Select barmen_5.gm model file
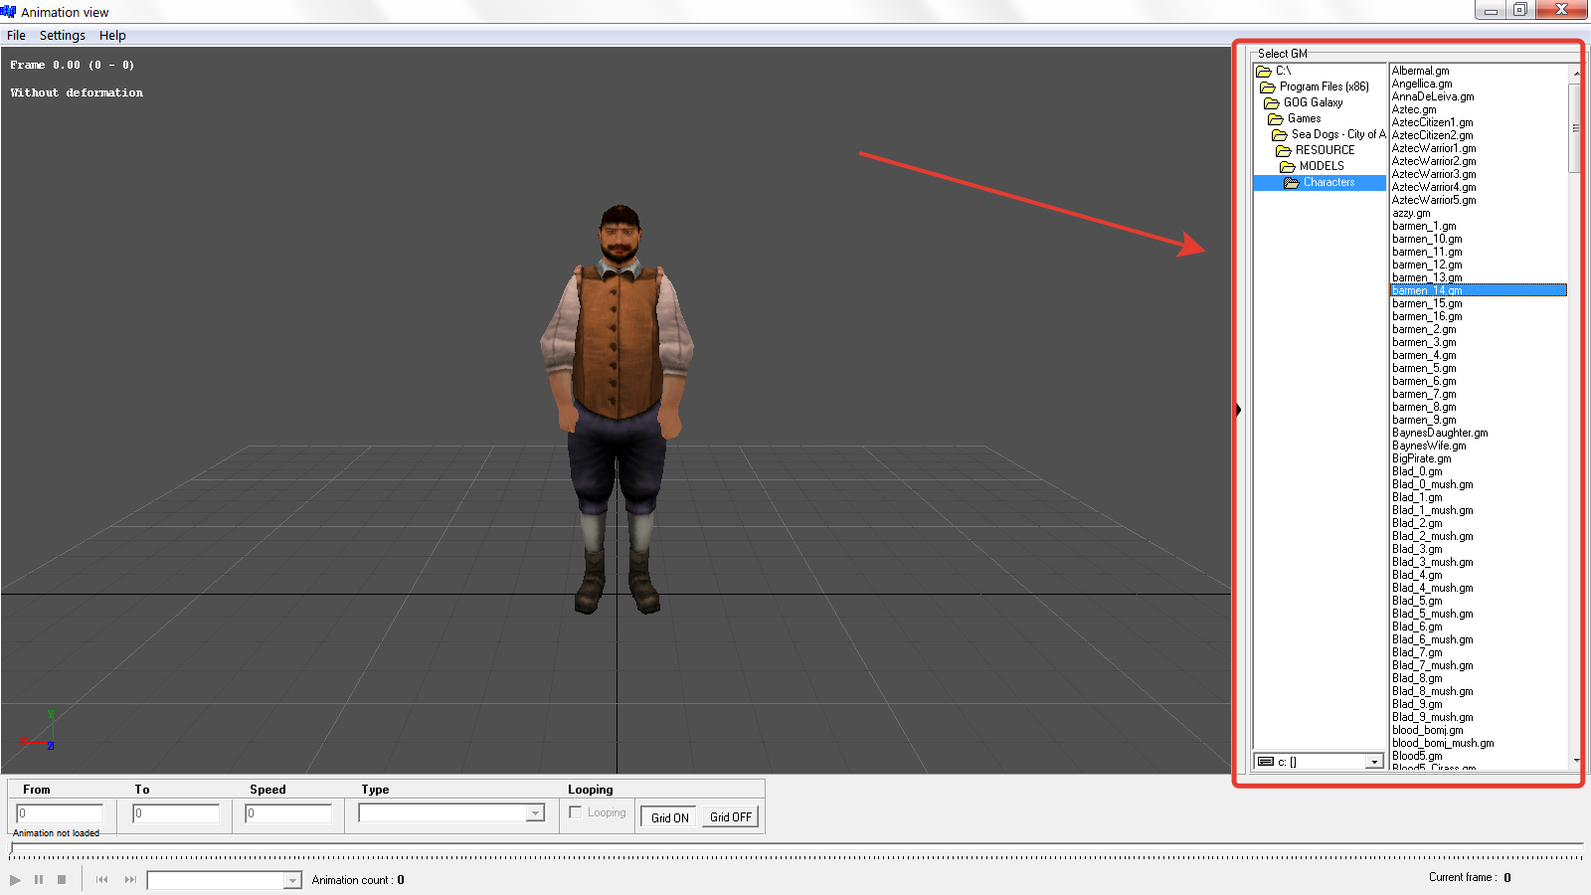The image size is (1591, 895). (x=1424, y=368)
